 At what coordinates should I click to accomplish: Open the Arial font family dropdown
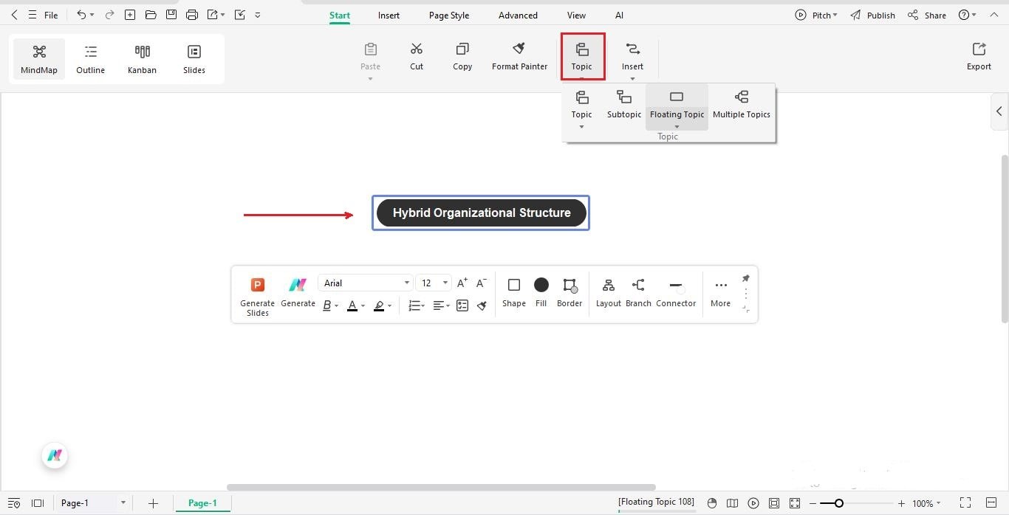[406, 283]
